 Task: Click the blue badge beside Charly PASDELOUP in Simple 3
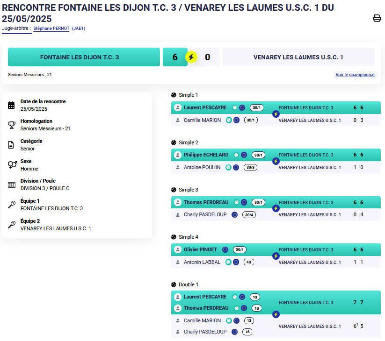point(235,215)
